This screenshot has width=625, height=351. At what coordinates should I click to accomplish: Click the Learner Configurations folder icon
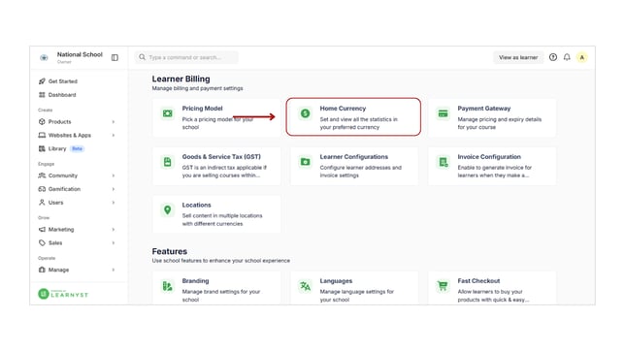pyautogui.click(x=306, y=162)
